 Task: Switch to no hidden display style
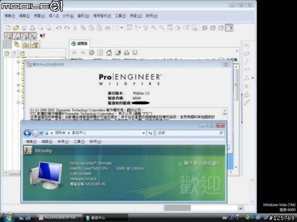tap(221, 28)
